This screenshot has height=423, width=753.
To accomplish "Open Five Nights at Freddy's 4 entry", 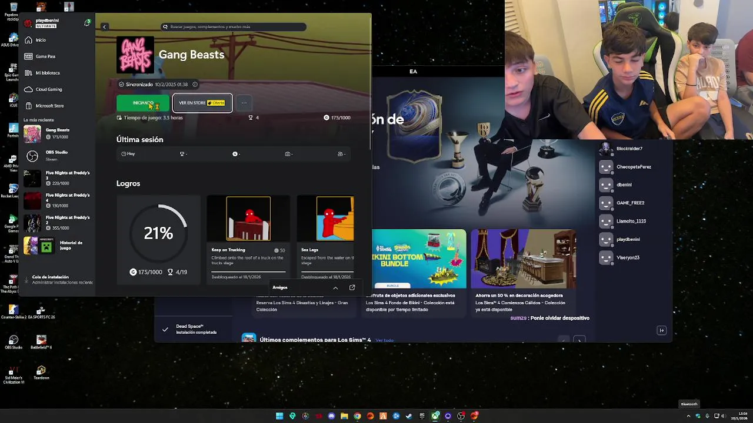I will (57, 200).
